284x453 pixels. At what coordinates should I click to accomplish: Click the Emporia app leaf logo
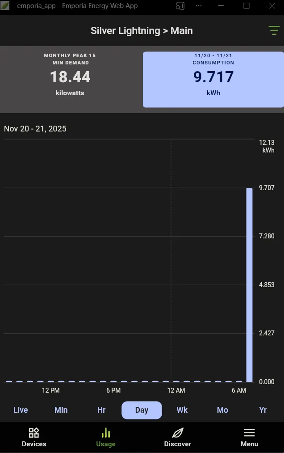[5, 6]
